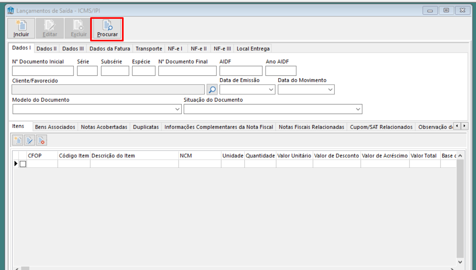
Task: Click the AIDF input field
Action: [241, 71]
